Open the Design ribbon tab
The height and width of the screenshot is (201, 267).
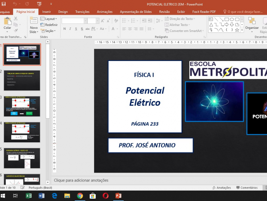click(63, 11)
